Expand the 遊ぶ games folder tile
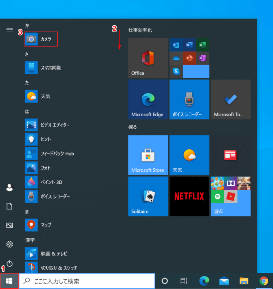Screen dimensions: 273x289 [230, 196]
